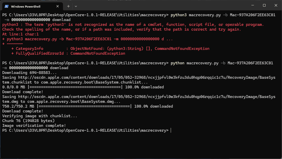Open a new tab with plus button
This screenshot has width=282, height=159.
68,6
